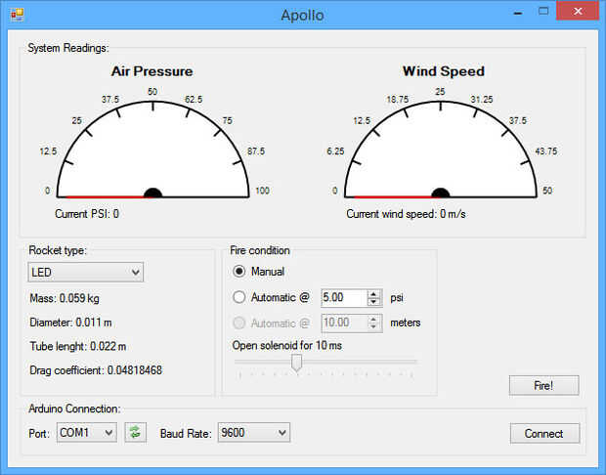Click the 10.00 meters input field

344,323
